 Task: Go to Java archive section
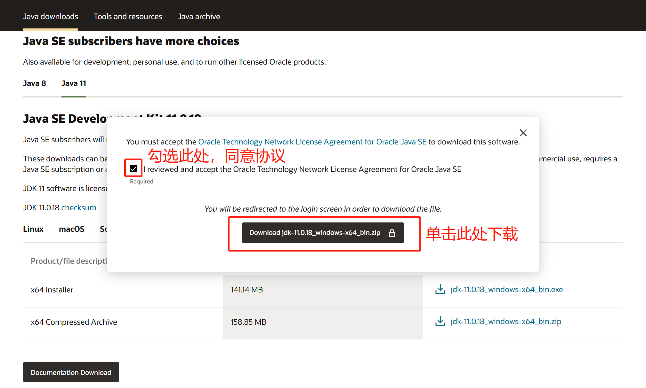(x=199, y=16)
